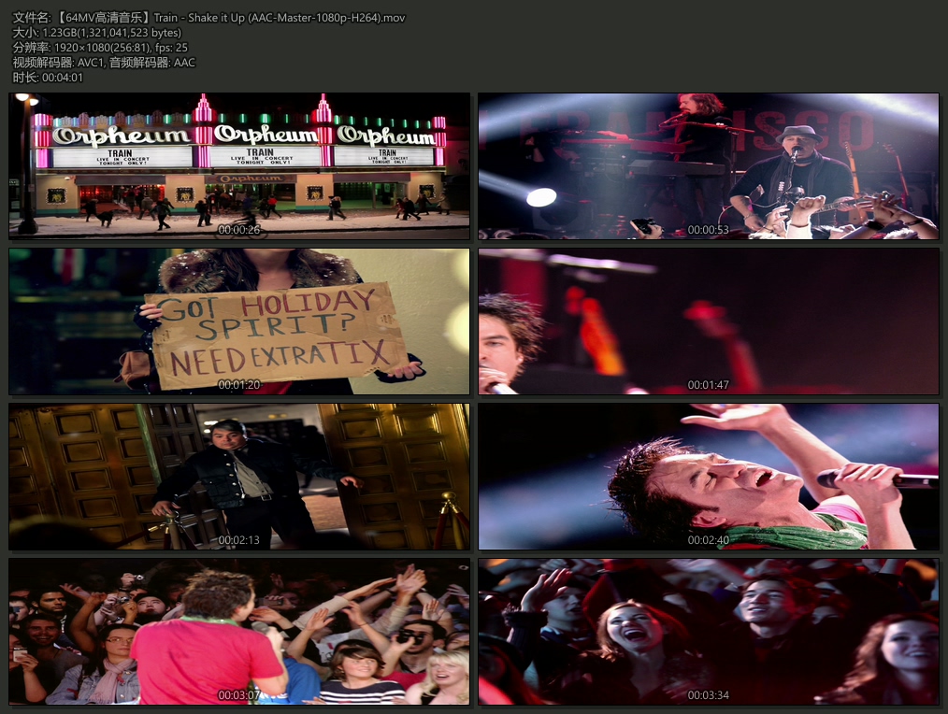This screenshot has height=714, width=948.
Task: Click the 00:03:07 timestamp label
Action: tap(239, 695)
